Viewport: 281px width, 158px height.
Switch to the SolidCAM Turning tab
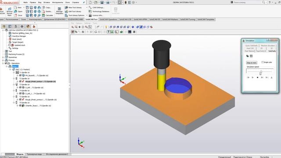pos(187,19)
